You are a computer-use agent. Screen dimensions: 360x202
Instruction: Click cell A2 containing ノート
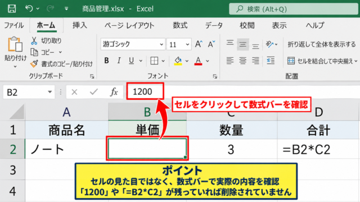[x=66, y=149]
